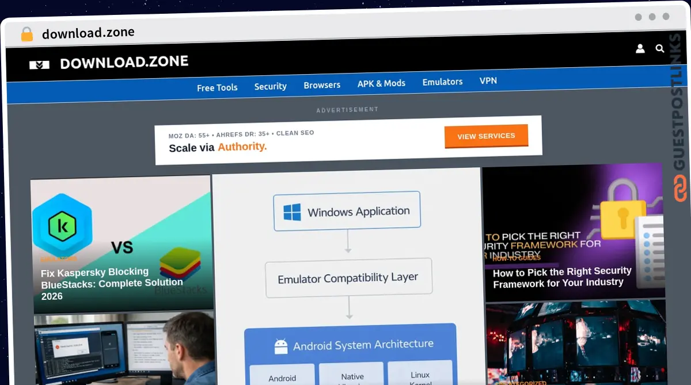Open the man at computer monitors thumbnail
This screenshot has width=691, height=385.
tap(125, 349)
